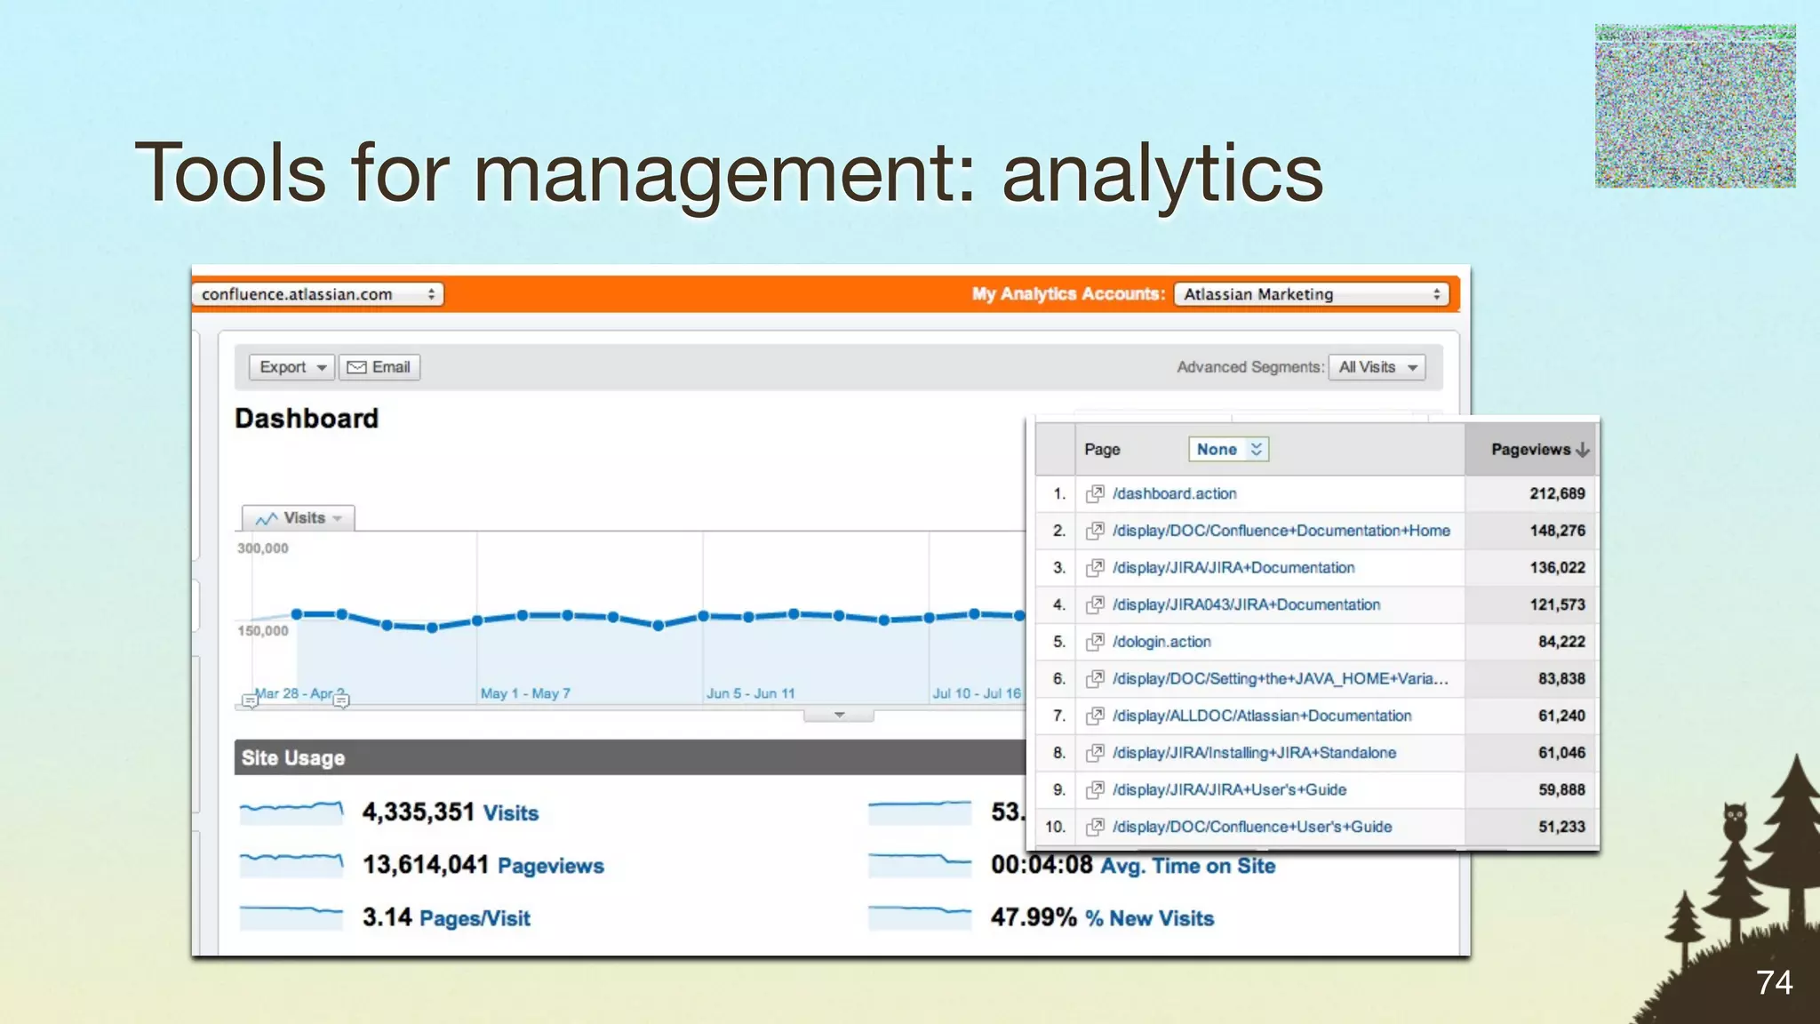The height and width of the screenshot is (1024, 1820).
Task: Open external icon for Confluence+Documentation+Home row
Action: pos(1096,531)
